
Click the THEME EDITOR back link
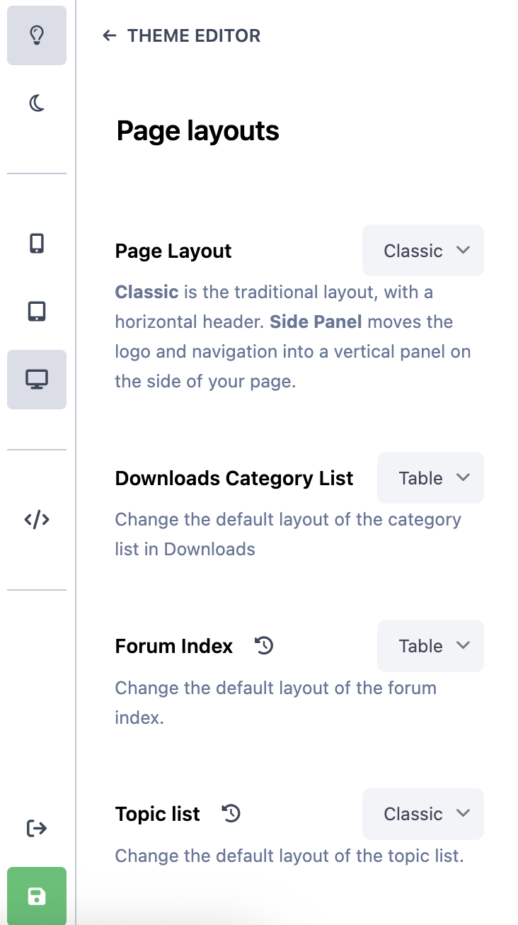coord(181,35)
